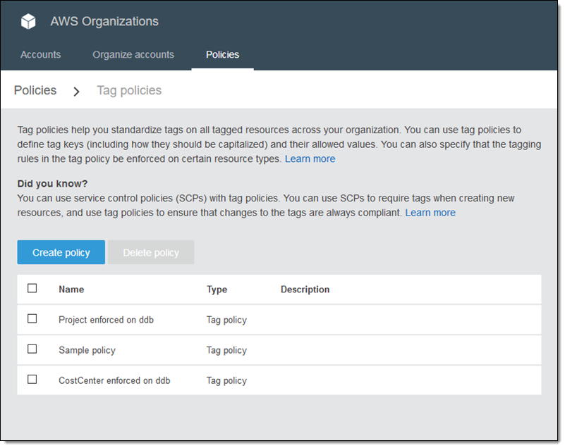
Task: Tick the Sample policy checkbox
Action: click(32, 349)
